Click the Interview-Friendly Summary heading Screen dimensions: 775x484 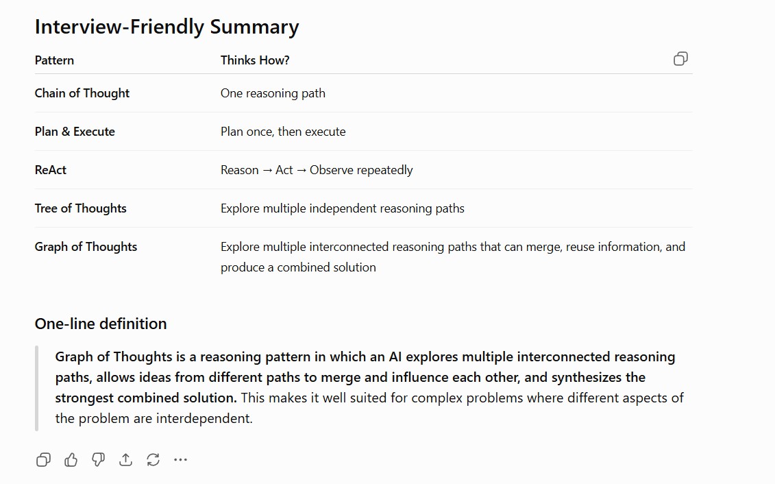click(x=167, y=27)
